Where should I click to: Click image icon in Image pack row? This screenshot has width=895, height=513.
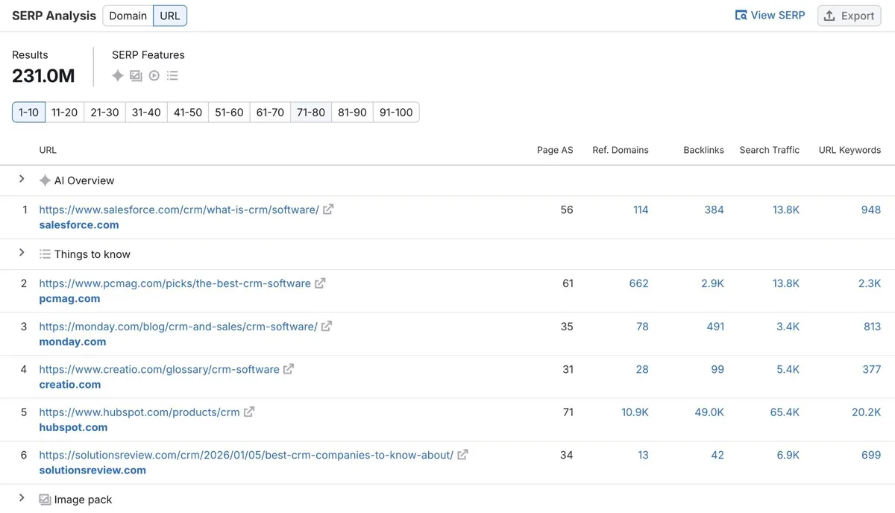pos(45,500)
